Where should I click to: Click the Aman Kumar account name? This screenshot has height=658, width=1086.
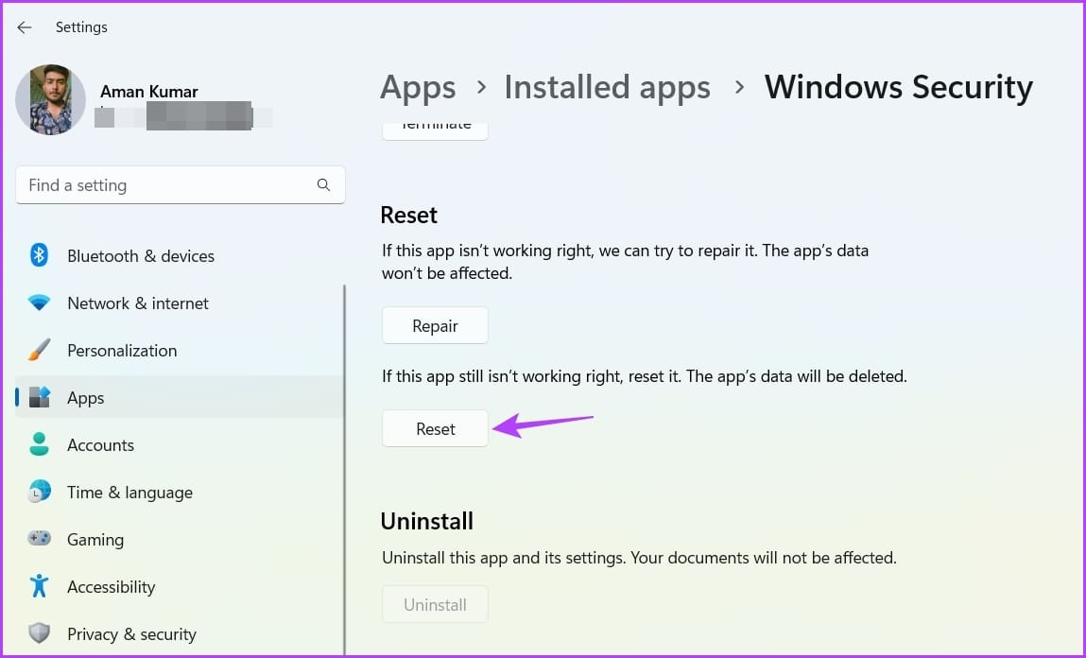149,92
